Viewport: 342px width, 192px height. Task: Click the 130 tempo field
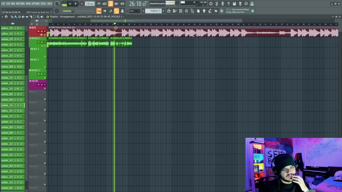90,4
